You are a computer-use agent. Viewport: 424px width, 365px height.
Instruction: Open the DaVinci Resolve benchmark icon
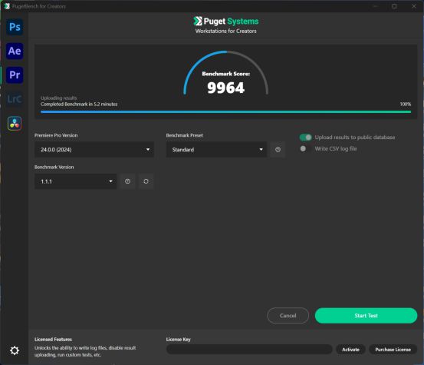[15, 123]
